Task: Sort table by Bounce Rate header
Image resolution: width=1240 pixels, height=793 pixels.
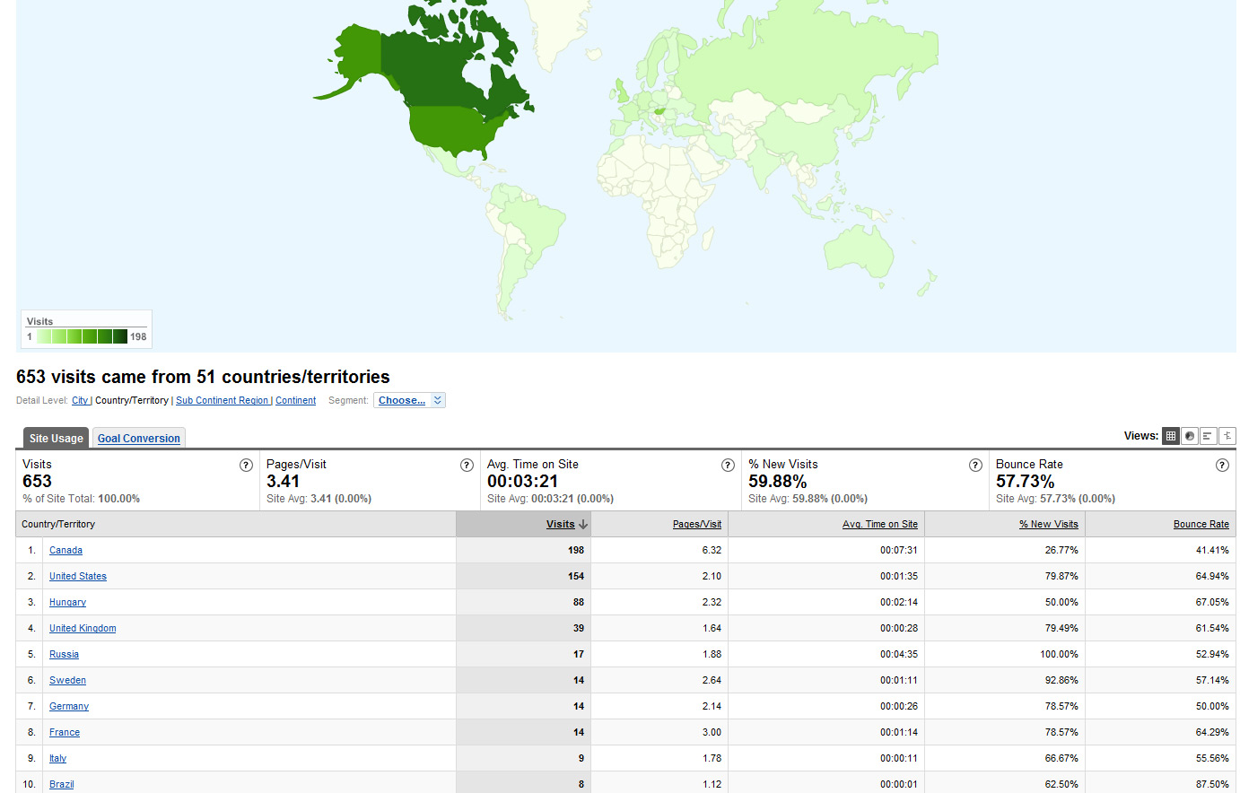Action: [1201, 524]
